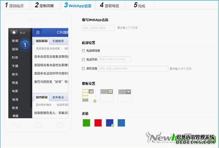Tap the phone home button outline icon

pyautogui.click(x=38, y=125)
